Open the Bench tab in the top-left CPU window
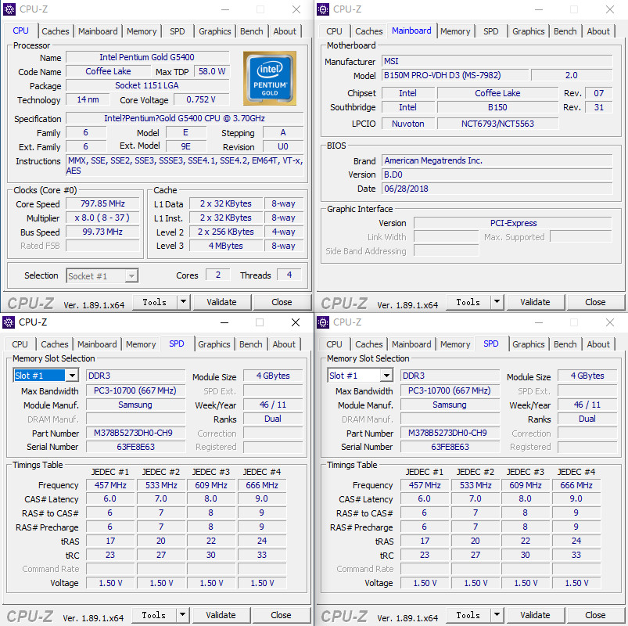Screen dimensions: 628x626 click(252, 31)
